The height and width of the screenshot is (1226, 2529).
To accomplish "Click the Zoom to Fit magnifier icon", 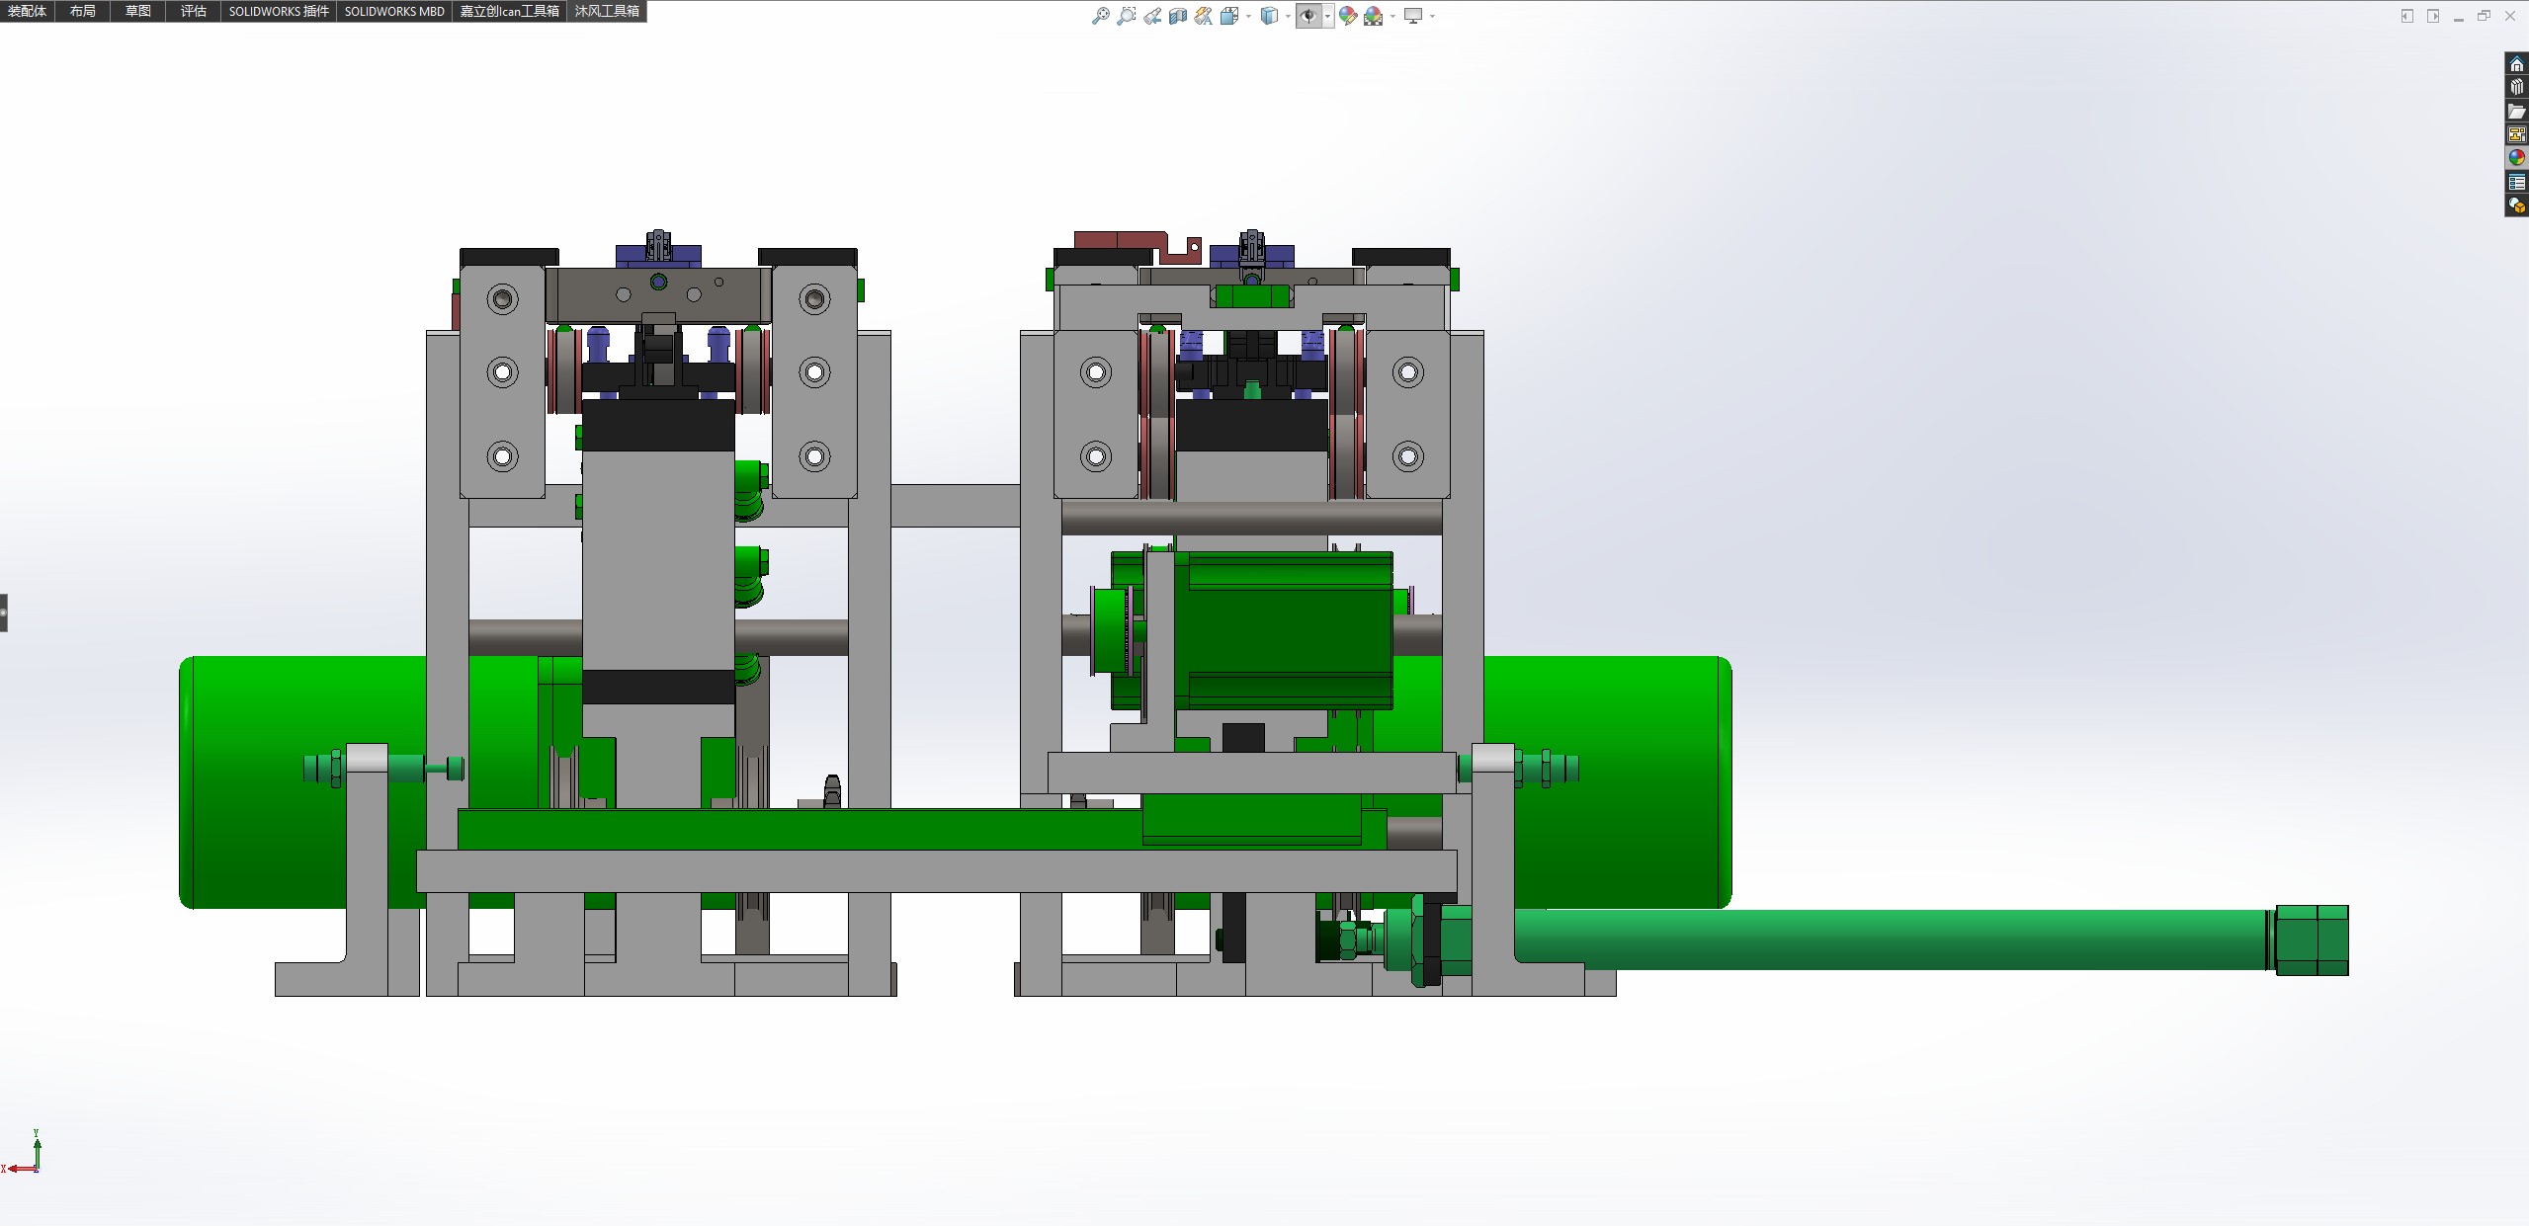I will (1100, 16).
